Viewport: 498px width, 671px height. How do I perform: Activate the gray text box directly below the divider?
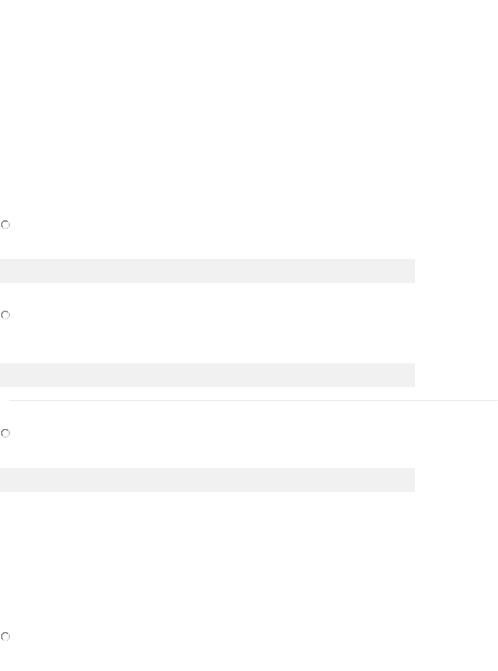207,480
